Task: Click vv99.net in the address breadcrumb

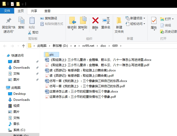Action: [88, 46]
